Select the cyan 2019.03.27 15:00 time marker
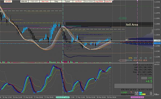This screenshot has height=99, width=161. click(63, 97)
